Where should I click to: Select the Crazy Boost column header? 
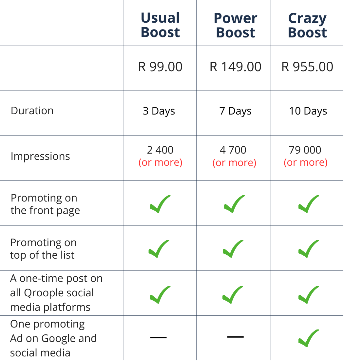click(x=307, y=25)
